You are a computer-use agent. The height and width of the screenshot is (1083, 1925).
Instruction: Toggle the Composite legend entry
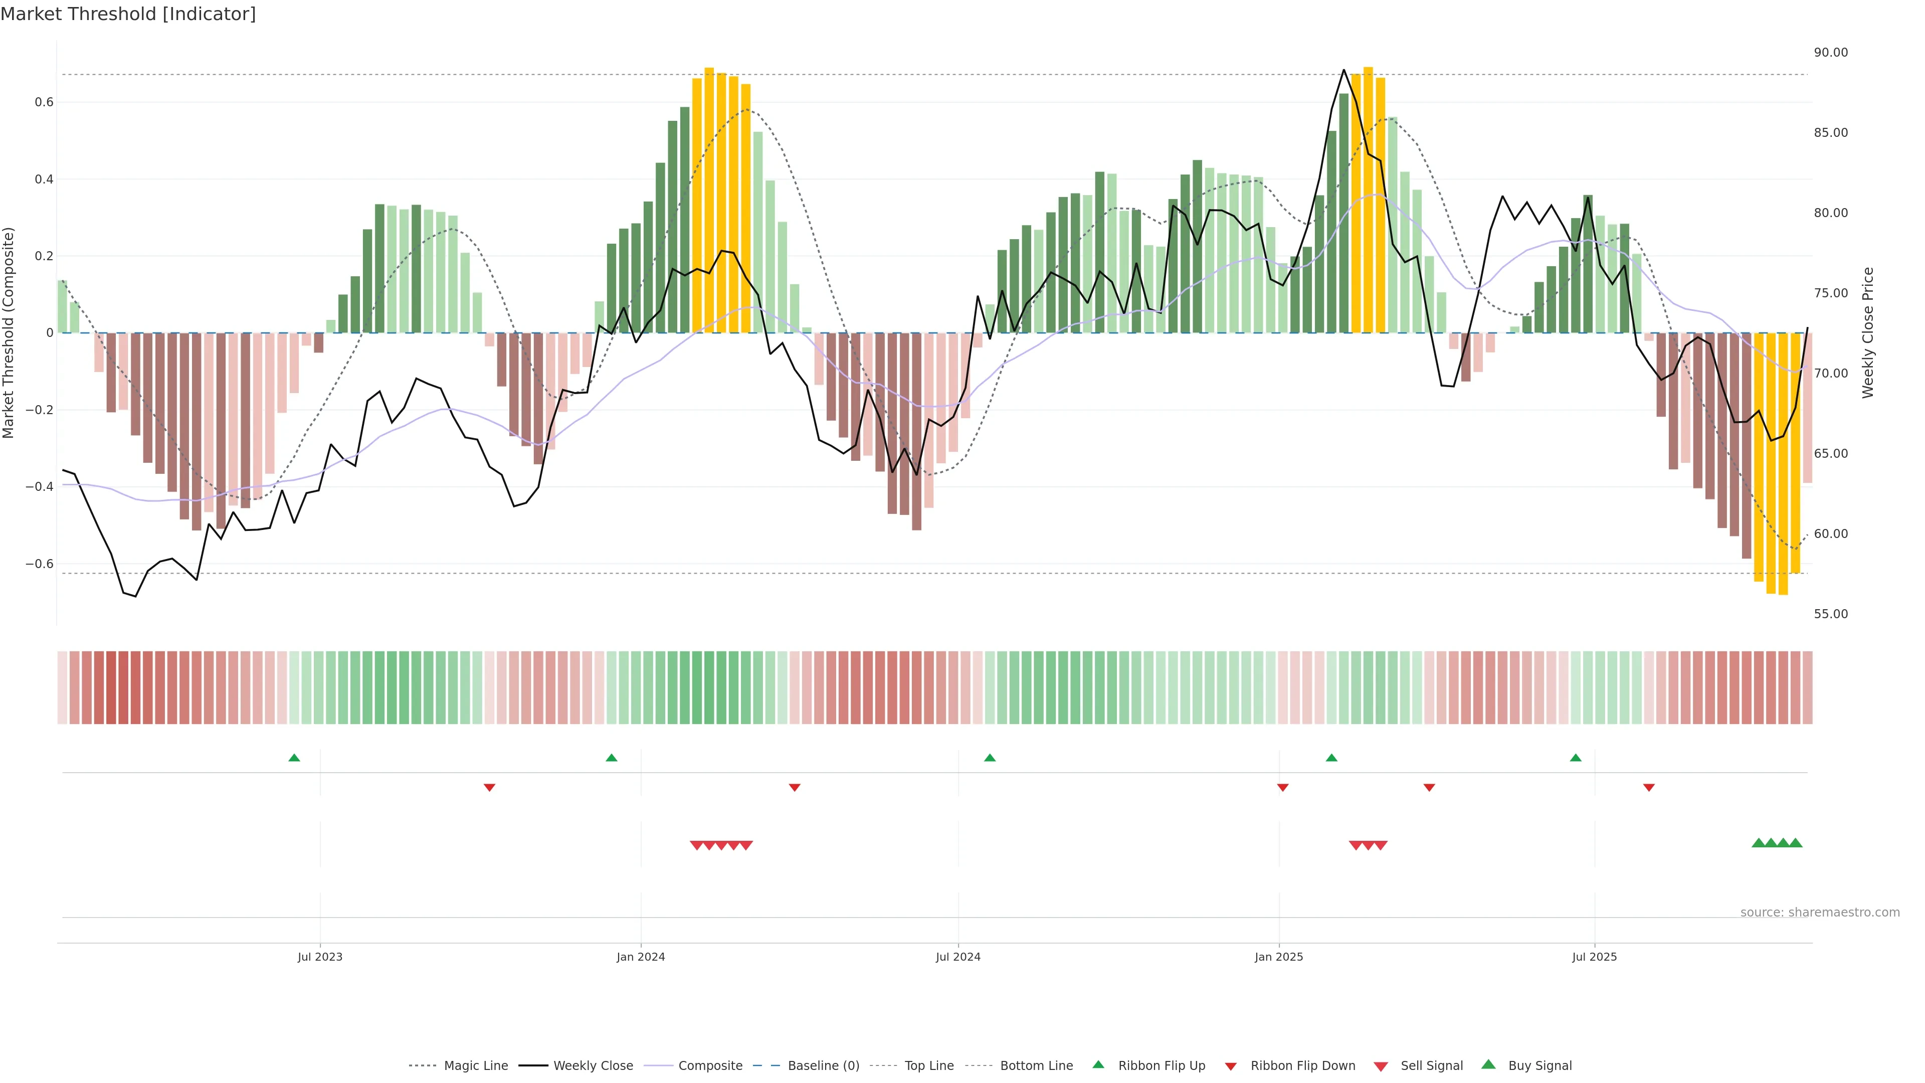(710, 1066)
